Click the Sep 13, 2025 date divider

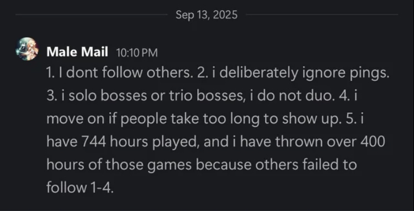point(206,15)
